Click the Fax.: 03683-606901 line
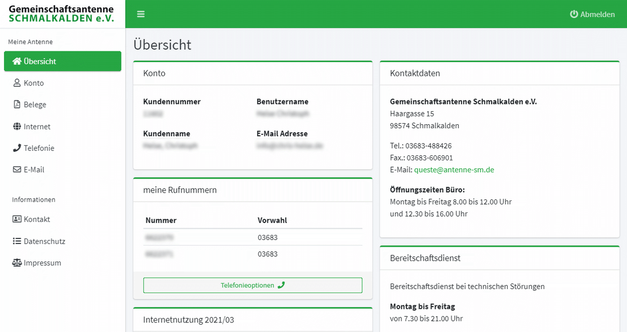 pos(421,158)
